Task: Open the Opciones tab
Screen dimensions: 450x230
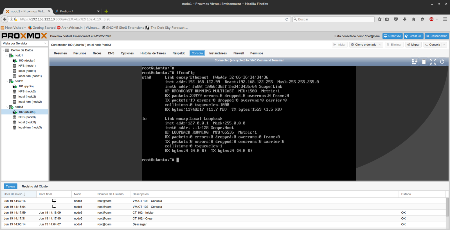Action: click(127, 53)
